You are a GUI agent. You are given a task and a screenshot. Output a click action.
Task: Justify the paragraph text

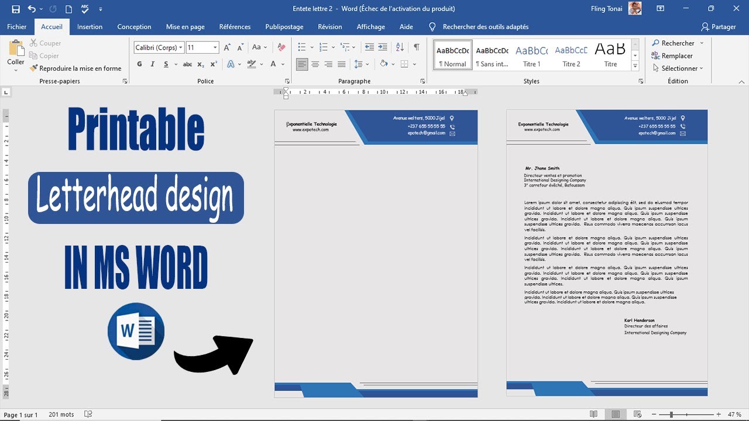pos(342,64)
